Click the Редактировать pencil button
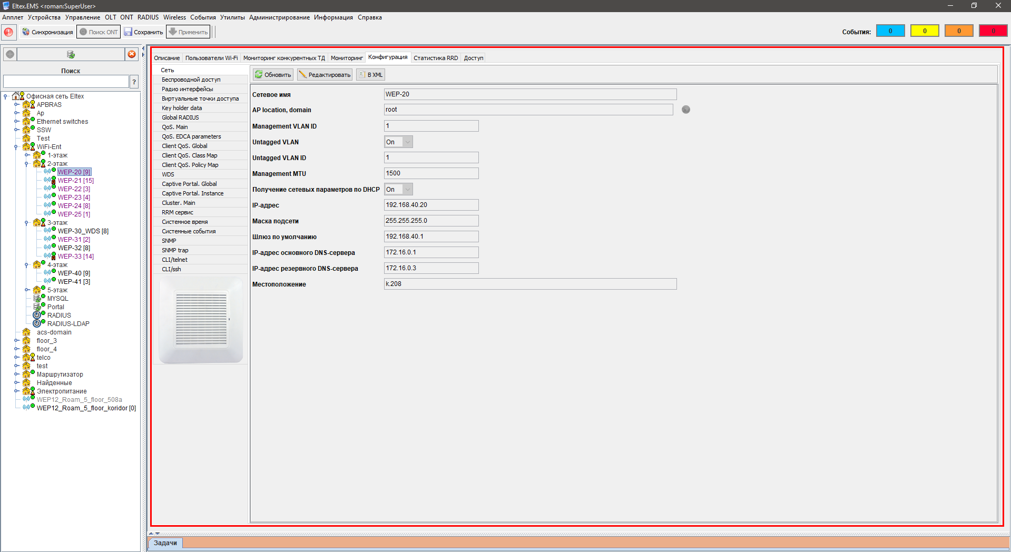This screenshot has height=552, width=1011. click(325, 75)
